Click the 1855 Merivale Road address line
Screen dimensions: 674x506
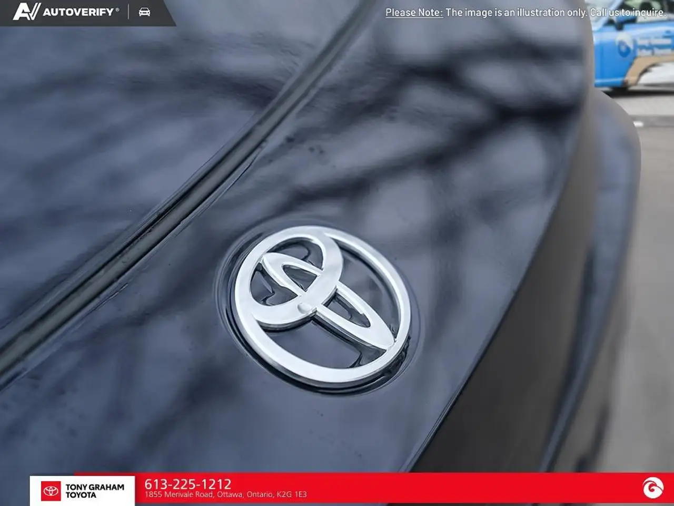pos(225,494)
